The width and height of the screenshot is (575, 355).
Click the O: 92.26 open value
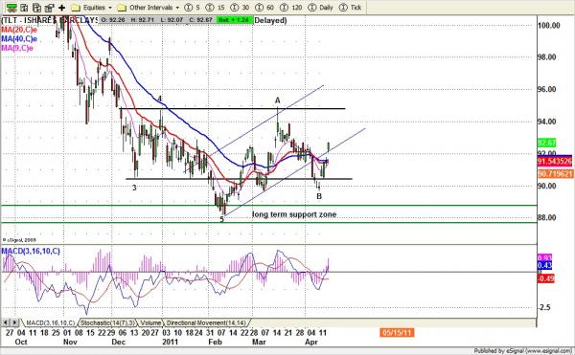pyautogui.click(x=113, y=20)
